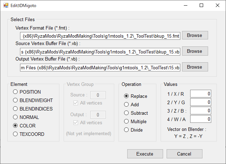Click the 2 / Y / G value field
226x164 pixels.
pyautogui.click(x=201, y=102)
